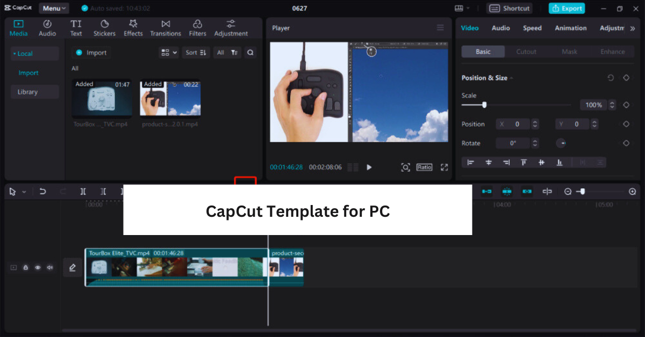Image resolution: width=645 pixels, height=337 pixels.
Task: Enter full screen player view
Action: coord(444,167)
